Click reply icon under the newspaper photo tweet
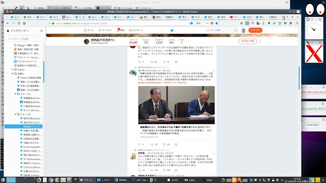The image size is (326, 183). (x=140, y=144)
